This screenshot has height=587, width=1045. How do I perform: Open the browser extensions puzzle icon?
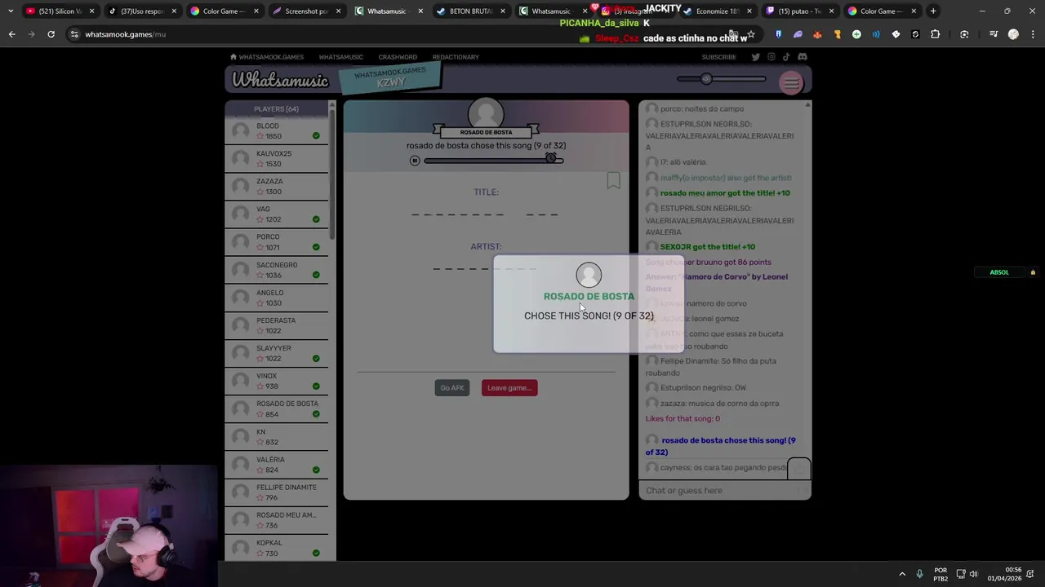(935, 34)
